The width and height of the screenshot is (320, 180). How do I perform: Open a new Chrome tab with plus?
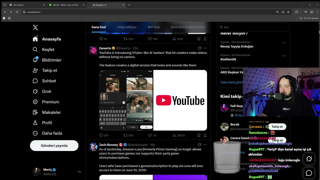click(x=129, y=5)
